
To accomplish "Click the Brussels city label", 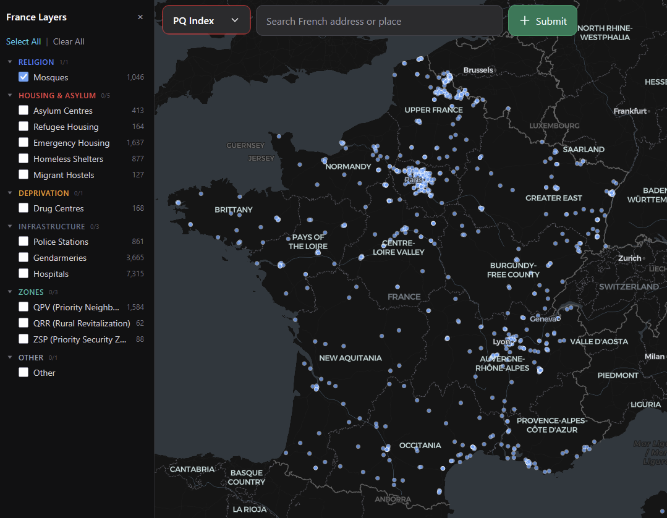I will click(478, 70).
